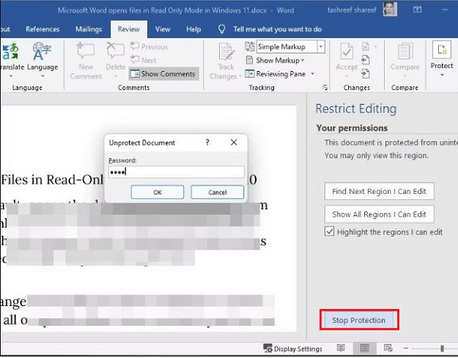Click the Stop Protection button

click(x=359, y=320)
